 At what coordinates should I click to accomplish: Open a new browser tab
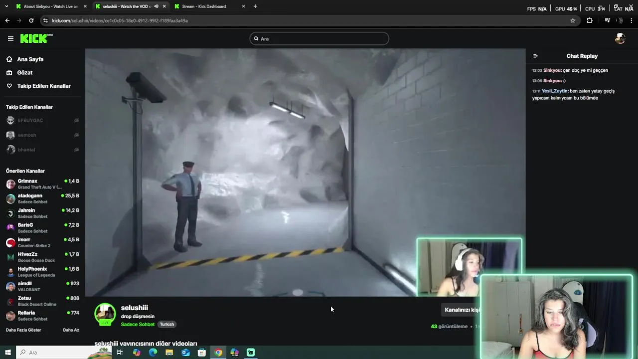click(x=255, y=6)
